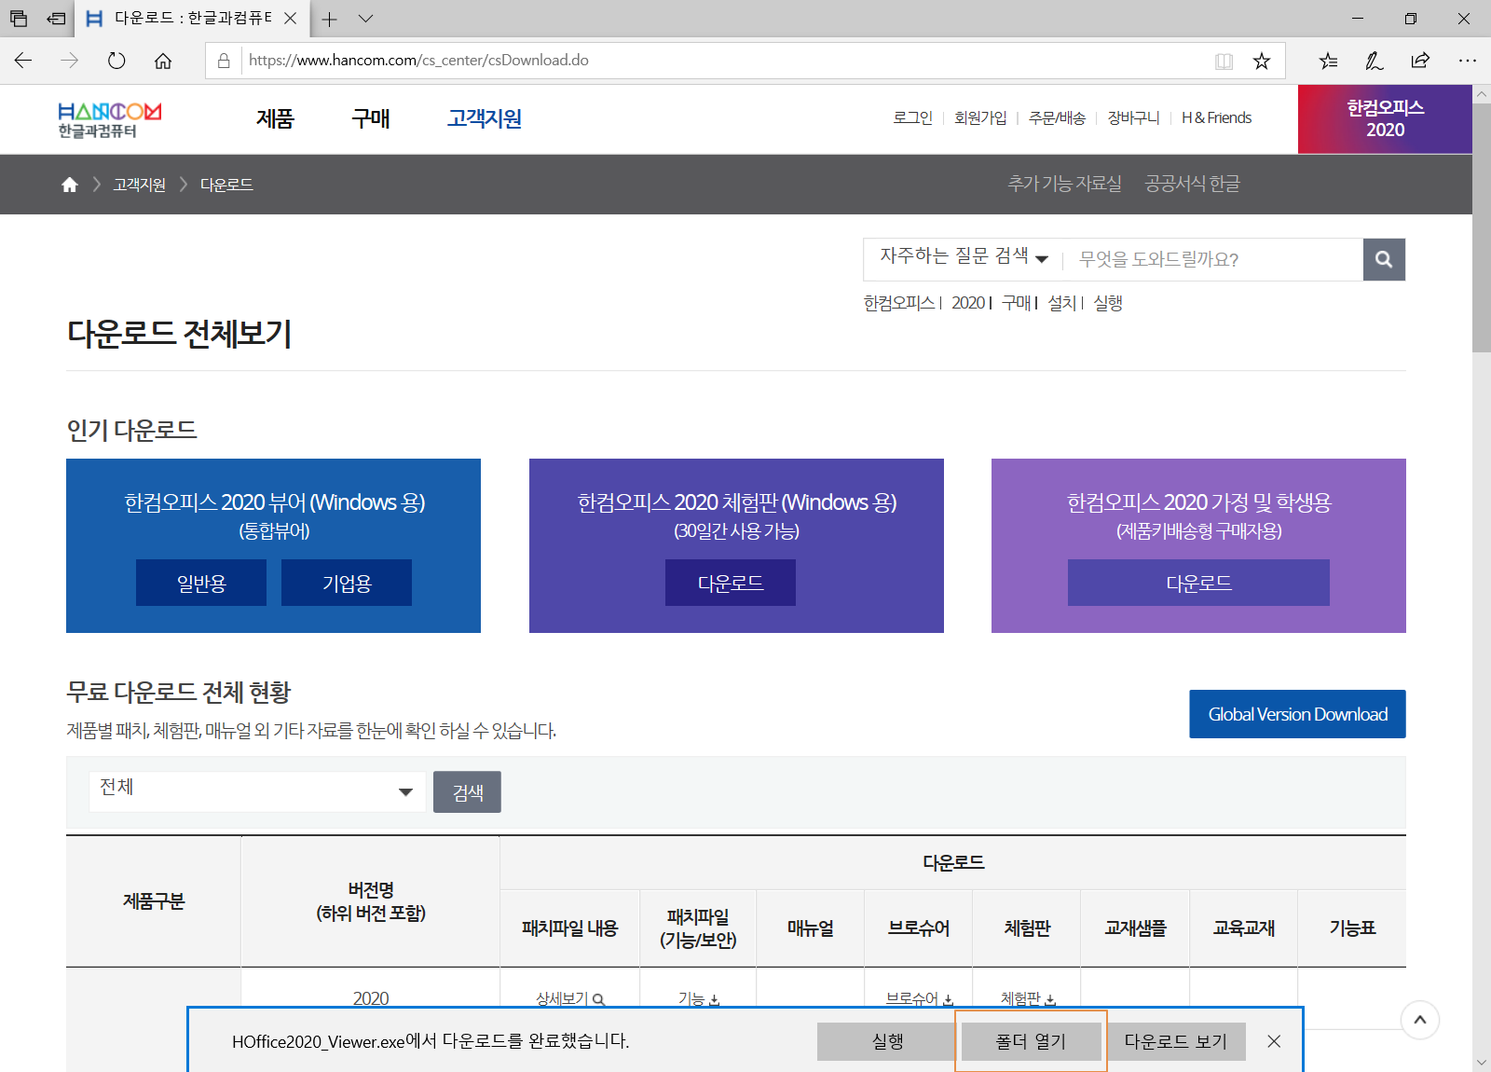Click 한컴오피스 keyword link
This screenshot has height=1072, width=1491.
(x=899, y=303)
